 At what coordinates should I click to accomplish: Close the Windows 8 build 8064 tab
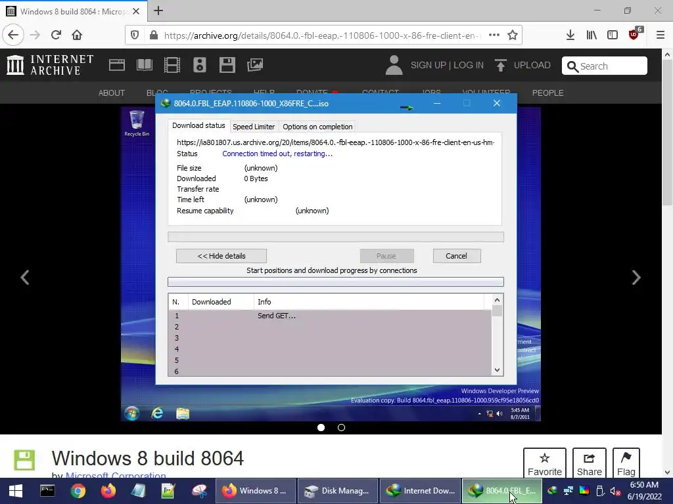[136, 11]
